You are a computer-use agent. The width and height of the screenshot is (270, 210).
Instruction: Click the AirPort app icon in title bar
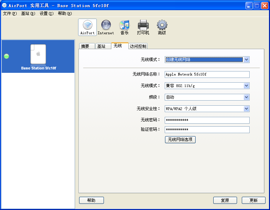click(x=4, y=5)
